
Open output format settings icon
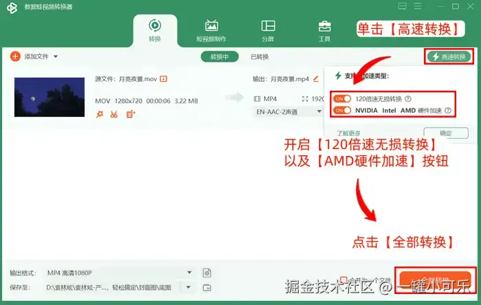pos(207,273)
